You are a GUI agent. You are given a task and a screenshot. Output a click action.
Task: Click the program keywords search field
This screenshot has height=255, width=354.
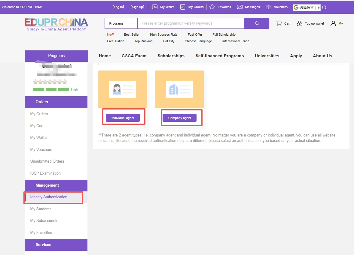click(191, 23)
